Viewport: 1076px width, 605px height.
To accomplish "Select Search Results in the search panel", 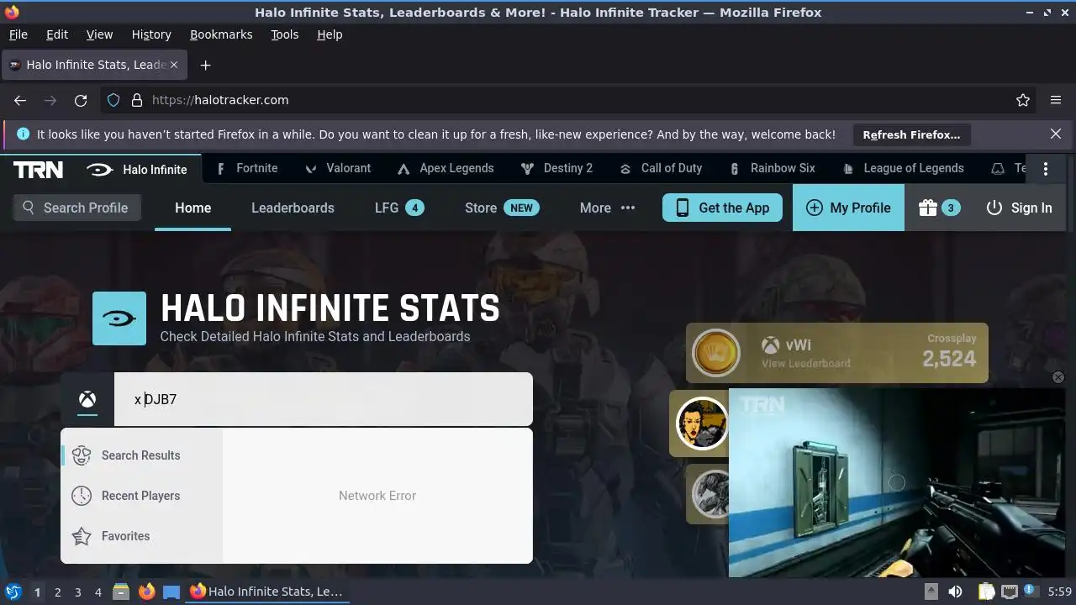I will (141, 455).
